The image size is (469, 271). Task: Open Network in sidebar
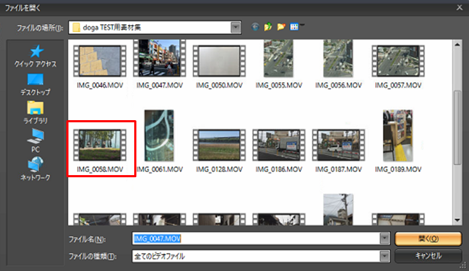[x=36, y=168]
